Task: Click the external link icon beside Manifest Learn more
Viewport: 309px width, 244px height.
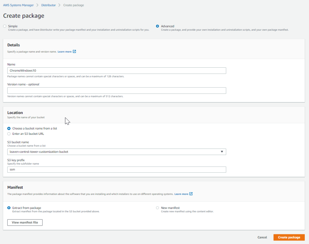Action: [x=191, y=194]
